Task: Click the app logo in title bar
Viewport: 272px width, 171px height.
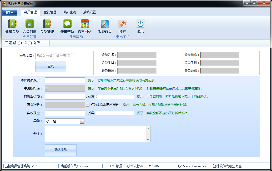Action: (4, 4)
